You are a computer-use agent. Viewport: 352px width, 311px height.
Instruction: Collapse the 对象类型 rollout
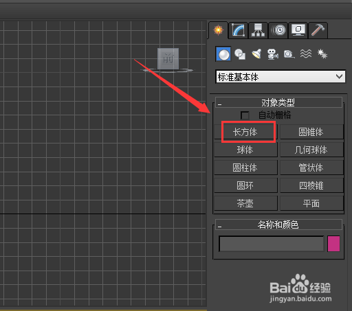tap(278, 102)
